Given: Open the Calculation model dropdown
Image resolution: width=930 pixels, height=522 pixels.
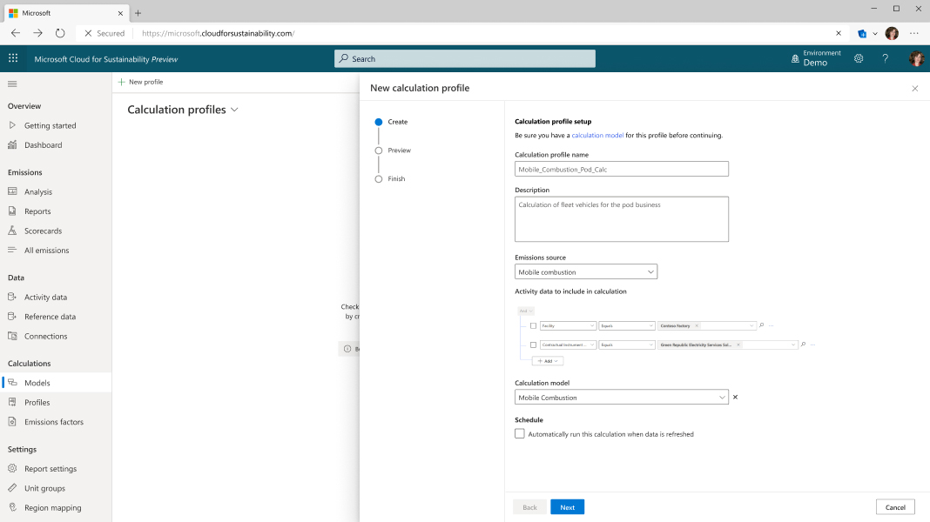Looking at the screenshot, I should [622, 397].
